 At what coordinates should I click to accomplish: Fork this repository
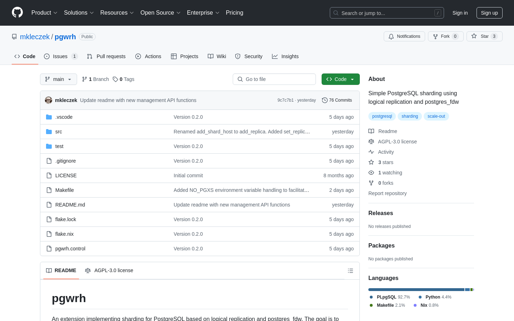click(x=445, y=36)
